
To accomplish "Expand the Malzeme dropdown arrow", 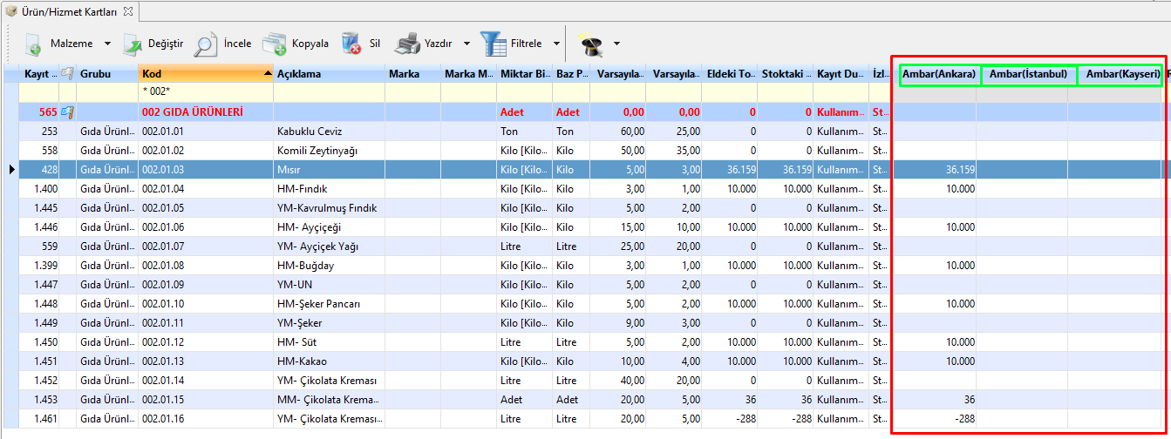I will click(x=107, y=44).
